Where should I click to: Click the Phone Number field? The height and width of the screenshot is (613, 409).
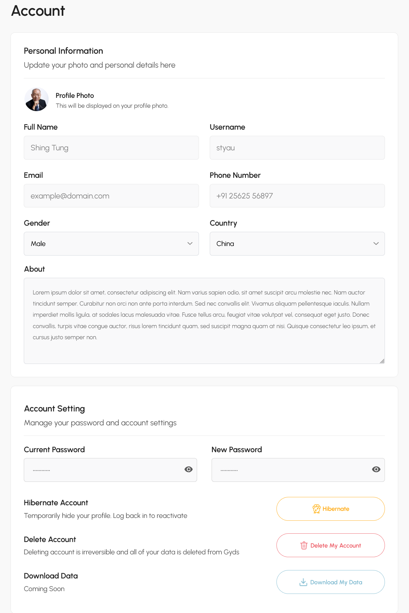(x=297, y=196)
